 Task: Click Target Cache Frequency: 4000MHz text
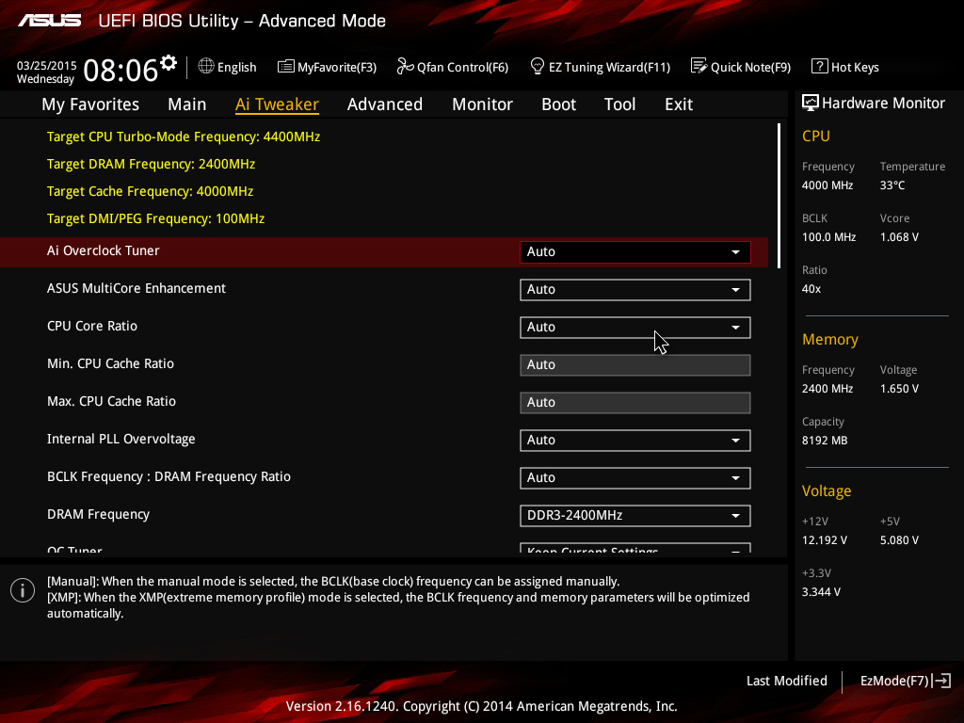pos(150,191)
